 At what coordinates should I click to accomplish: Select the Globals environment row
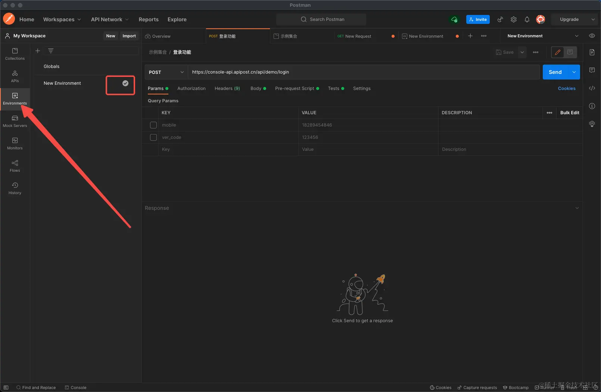(x=86, y=66)
